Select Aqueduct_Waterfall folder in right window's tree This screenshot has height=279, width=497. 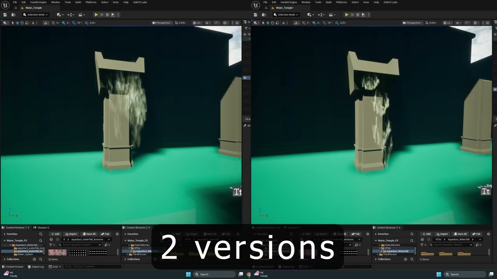coord(396,251)
